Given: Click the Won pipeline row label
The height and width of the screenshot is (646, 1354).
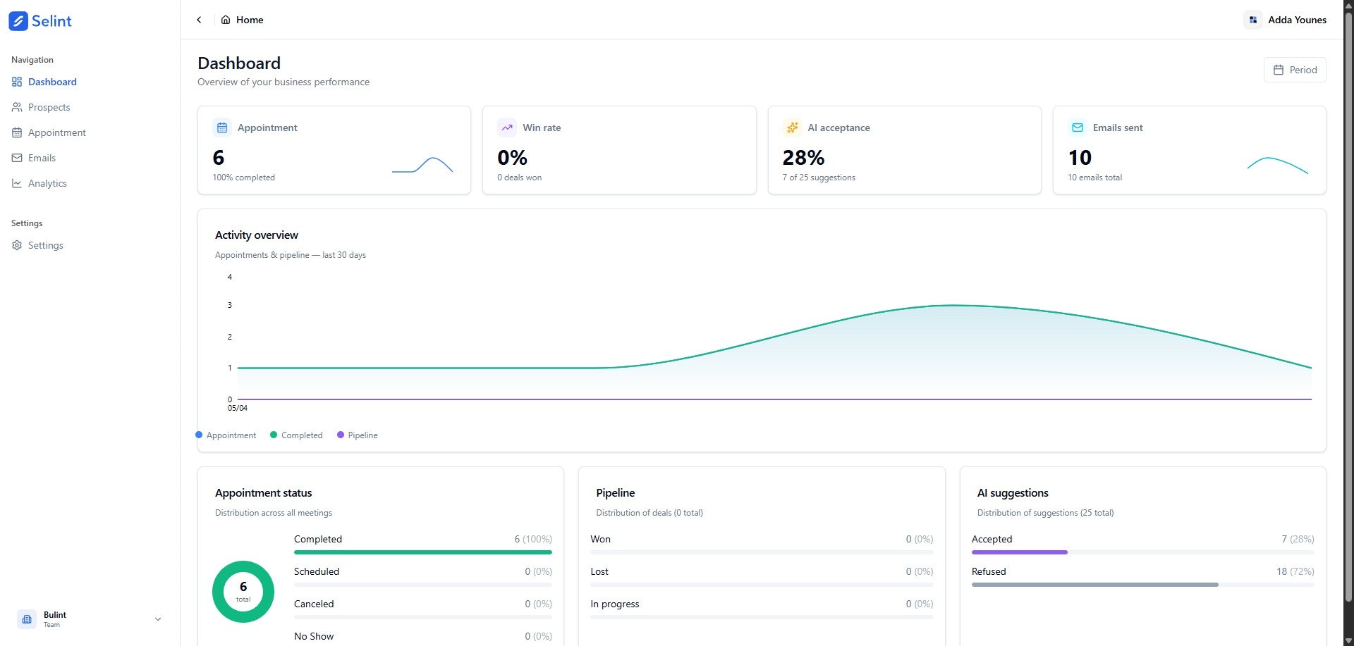Looking at the screenshot, I should click(x=601, y=539).
